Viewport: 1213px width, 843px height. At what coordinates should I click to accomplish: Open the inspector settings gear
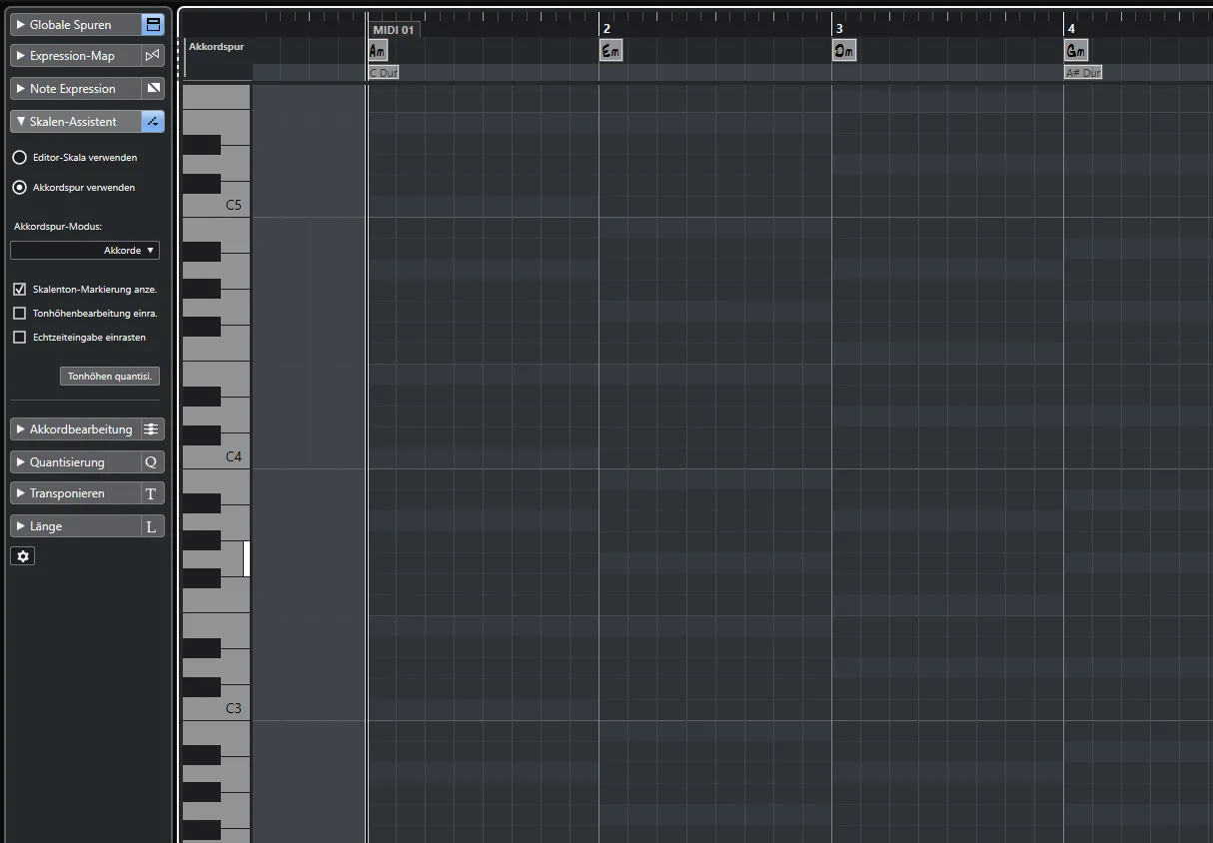click(23, 556)
